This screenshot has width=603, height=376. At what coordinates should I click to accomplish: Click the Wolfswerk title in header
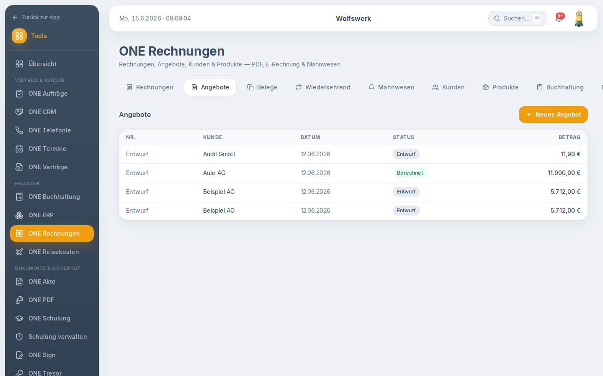[x=353, y=18]
